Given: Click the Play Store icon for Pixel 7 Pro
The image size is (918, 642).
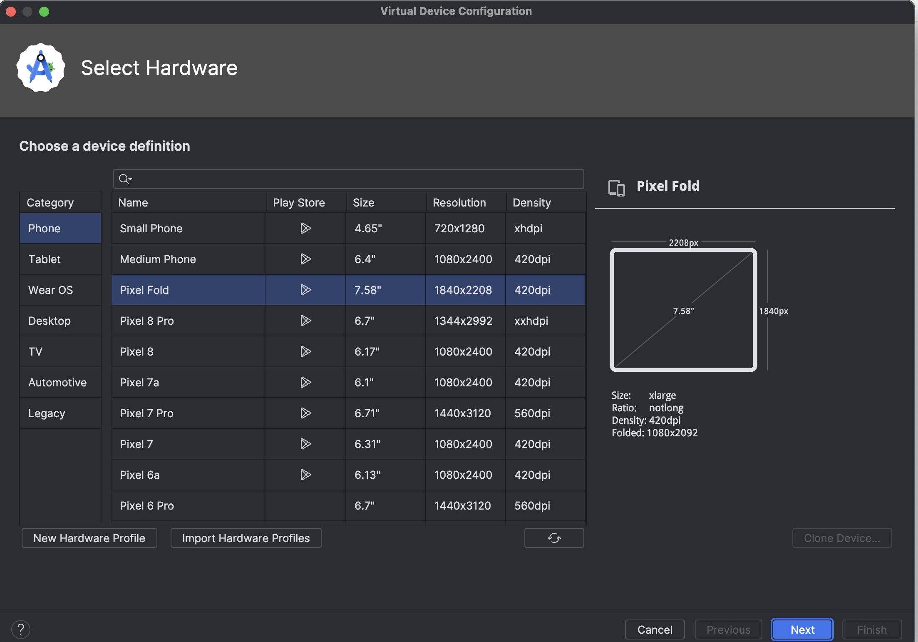Looking at the screenshot, I should coord(305,413).
